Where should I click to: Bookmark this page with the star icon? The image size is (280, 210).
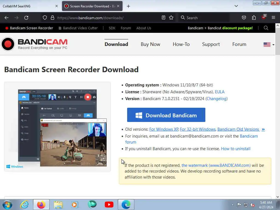tap(171, 18)
